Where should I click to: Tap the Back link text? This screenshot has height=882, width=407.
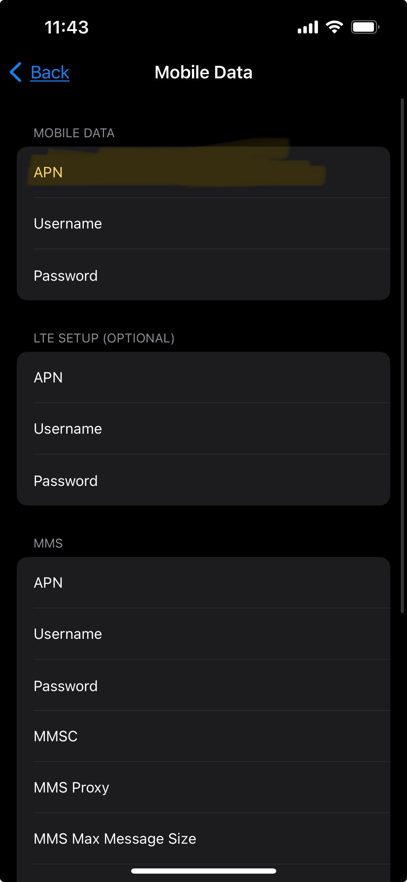50,72
